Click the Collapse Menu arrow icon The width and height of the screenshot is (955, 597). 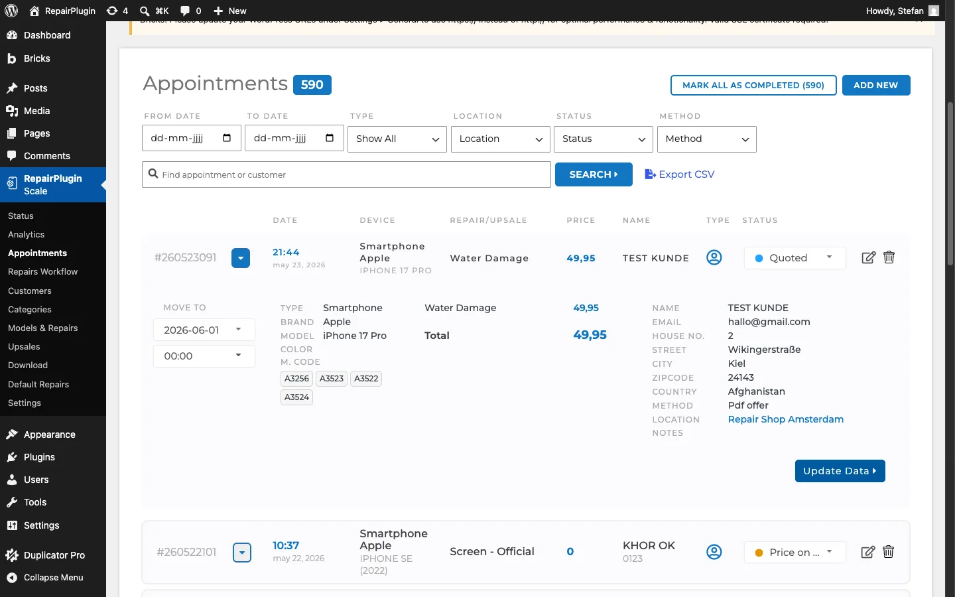[x=12, y=578]
